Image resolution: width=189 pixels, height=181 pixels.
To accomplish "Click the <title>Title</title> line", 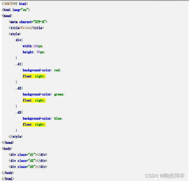I will tap(26, 28).
